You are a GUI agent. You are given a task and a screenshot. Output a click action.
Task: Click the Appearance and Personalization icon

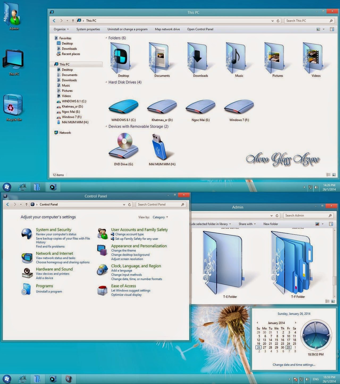point(102,250)
